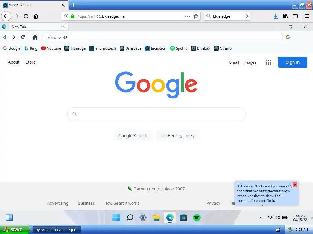Image resolution: width=313 pixels, height=234 pixels.
Task: Open Business footer link
Action: click(x=86, y=203)
